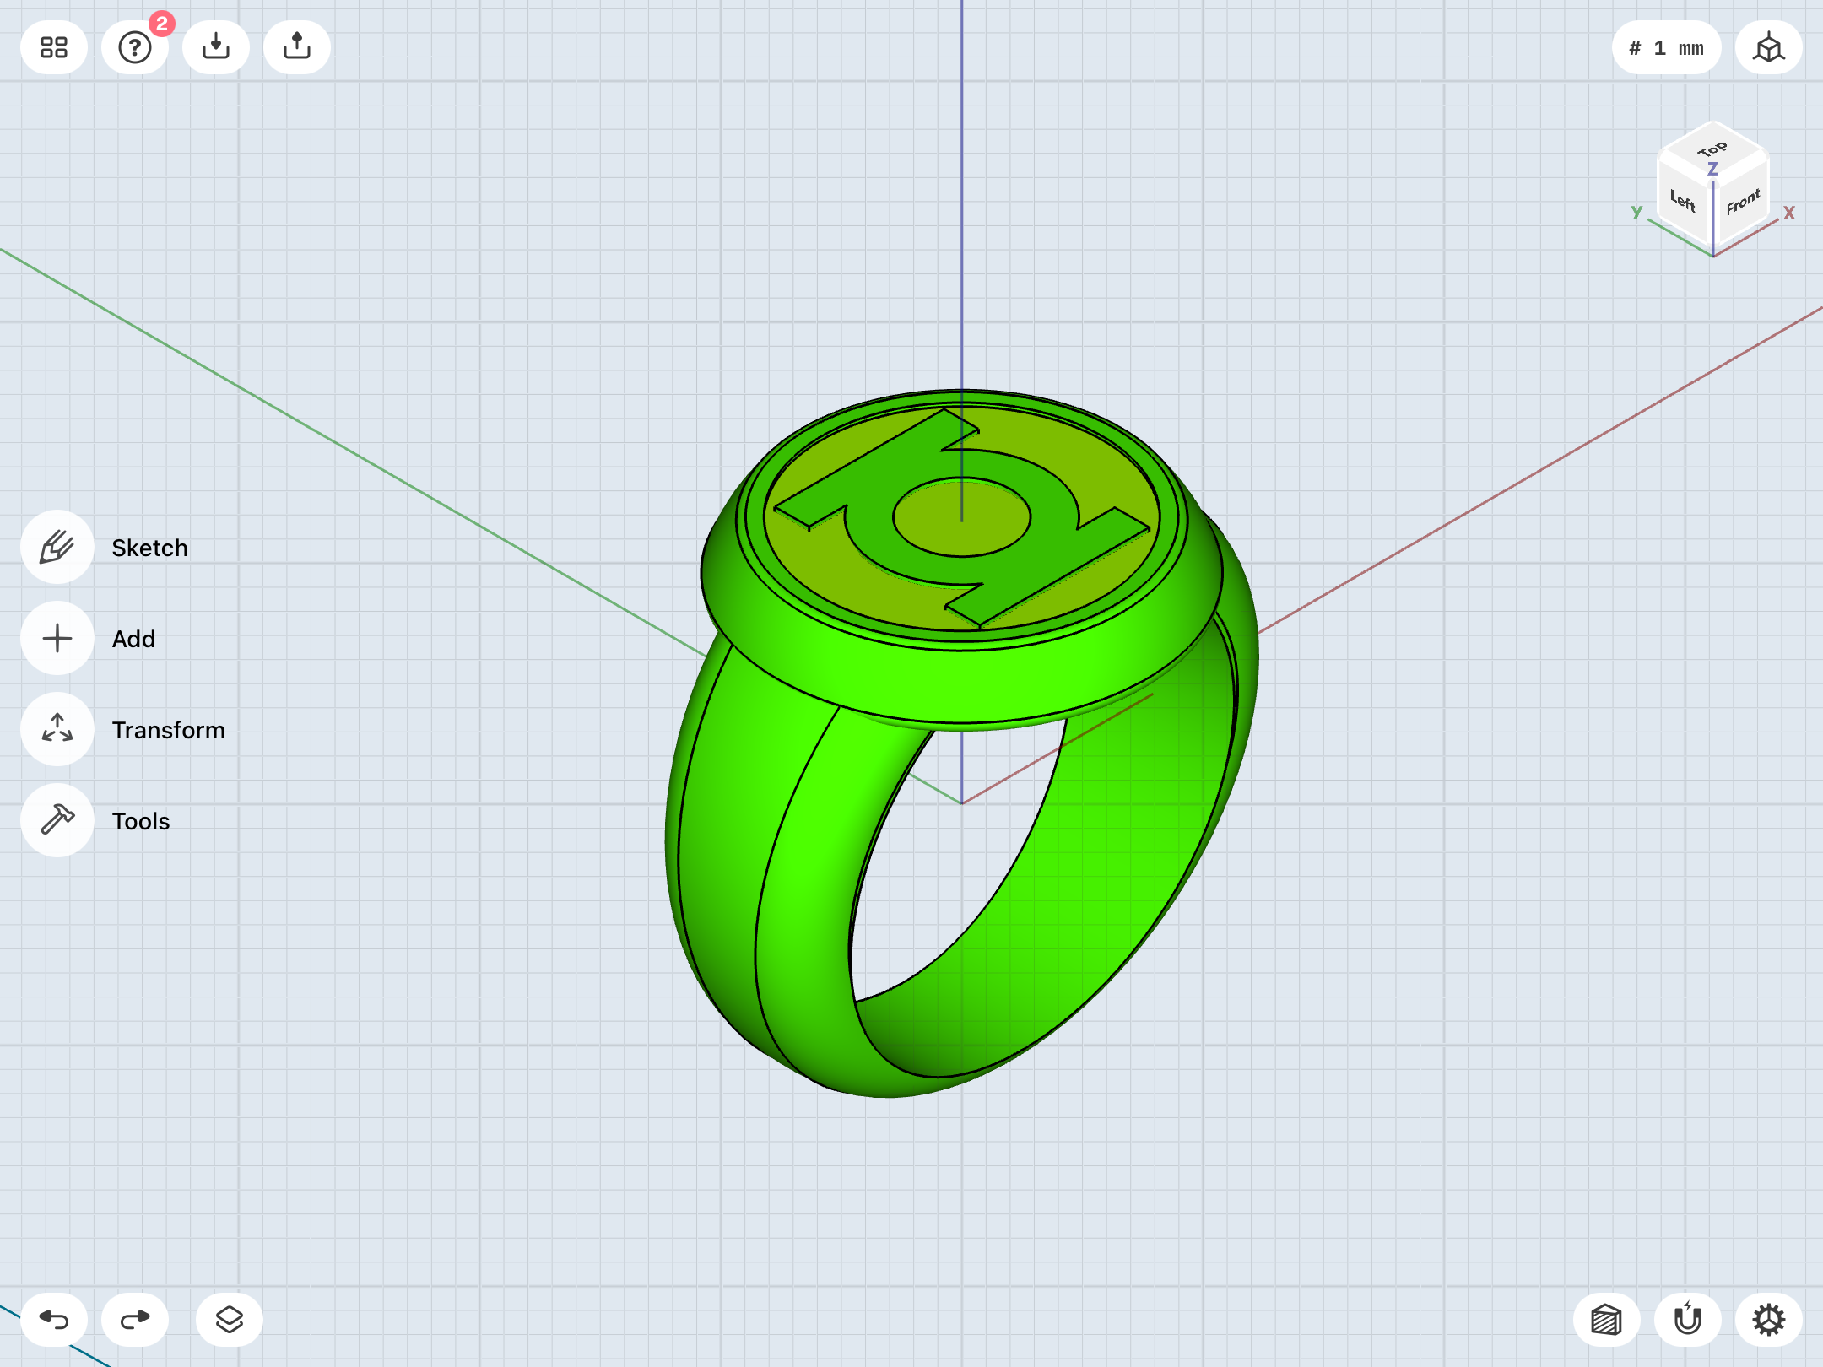
Task: Open the designs gallery grid icon
Action: point(54,47)
